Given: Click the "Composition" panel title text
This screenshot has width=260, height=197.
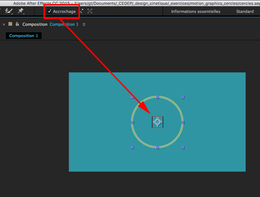Looking at the screenshot, I should click(x=35, y=24).
